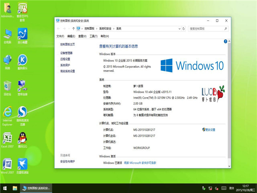Open Advanced system settings (高级系统设置)

click(67, 71)
